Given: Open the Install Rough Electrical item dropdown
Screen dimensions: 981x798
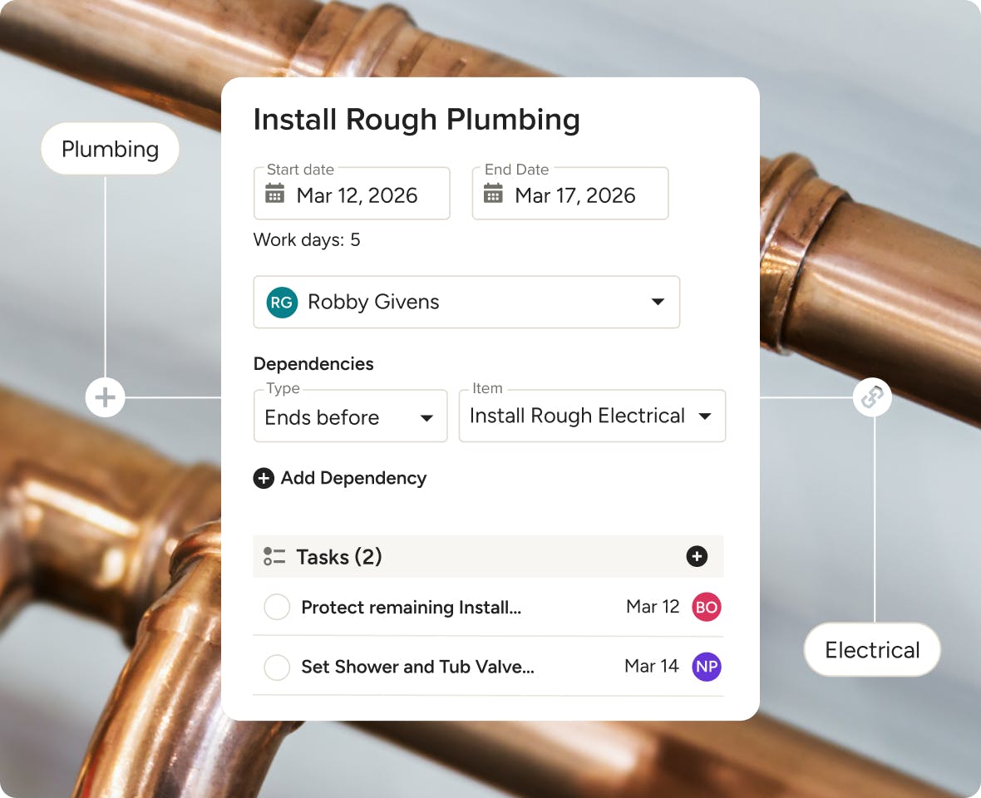Looking at the screenshot, I should pos(705,416).
